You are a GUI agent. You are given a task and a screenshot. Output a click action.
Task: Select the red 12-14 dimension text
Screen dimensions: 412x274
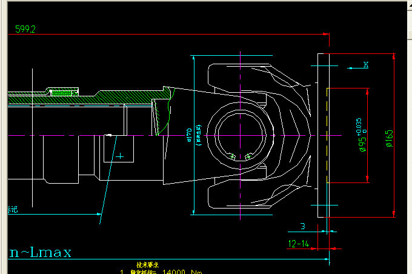pos(299,244)
